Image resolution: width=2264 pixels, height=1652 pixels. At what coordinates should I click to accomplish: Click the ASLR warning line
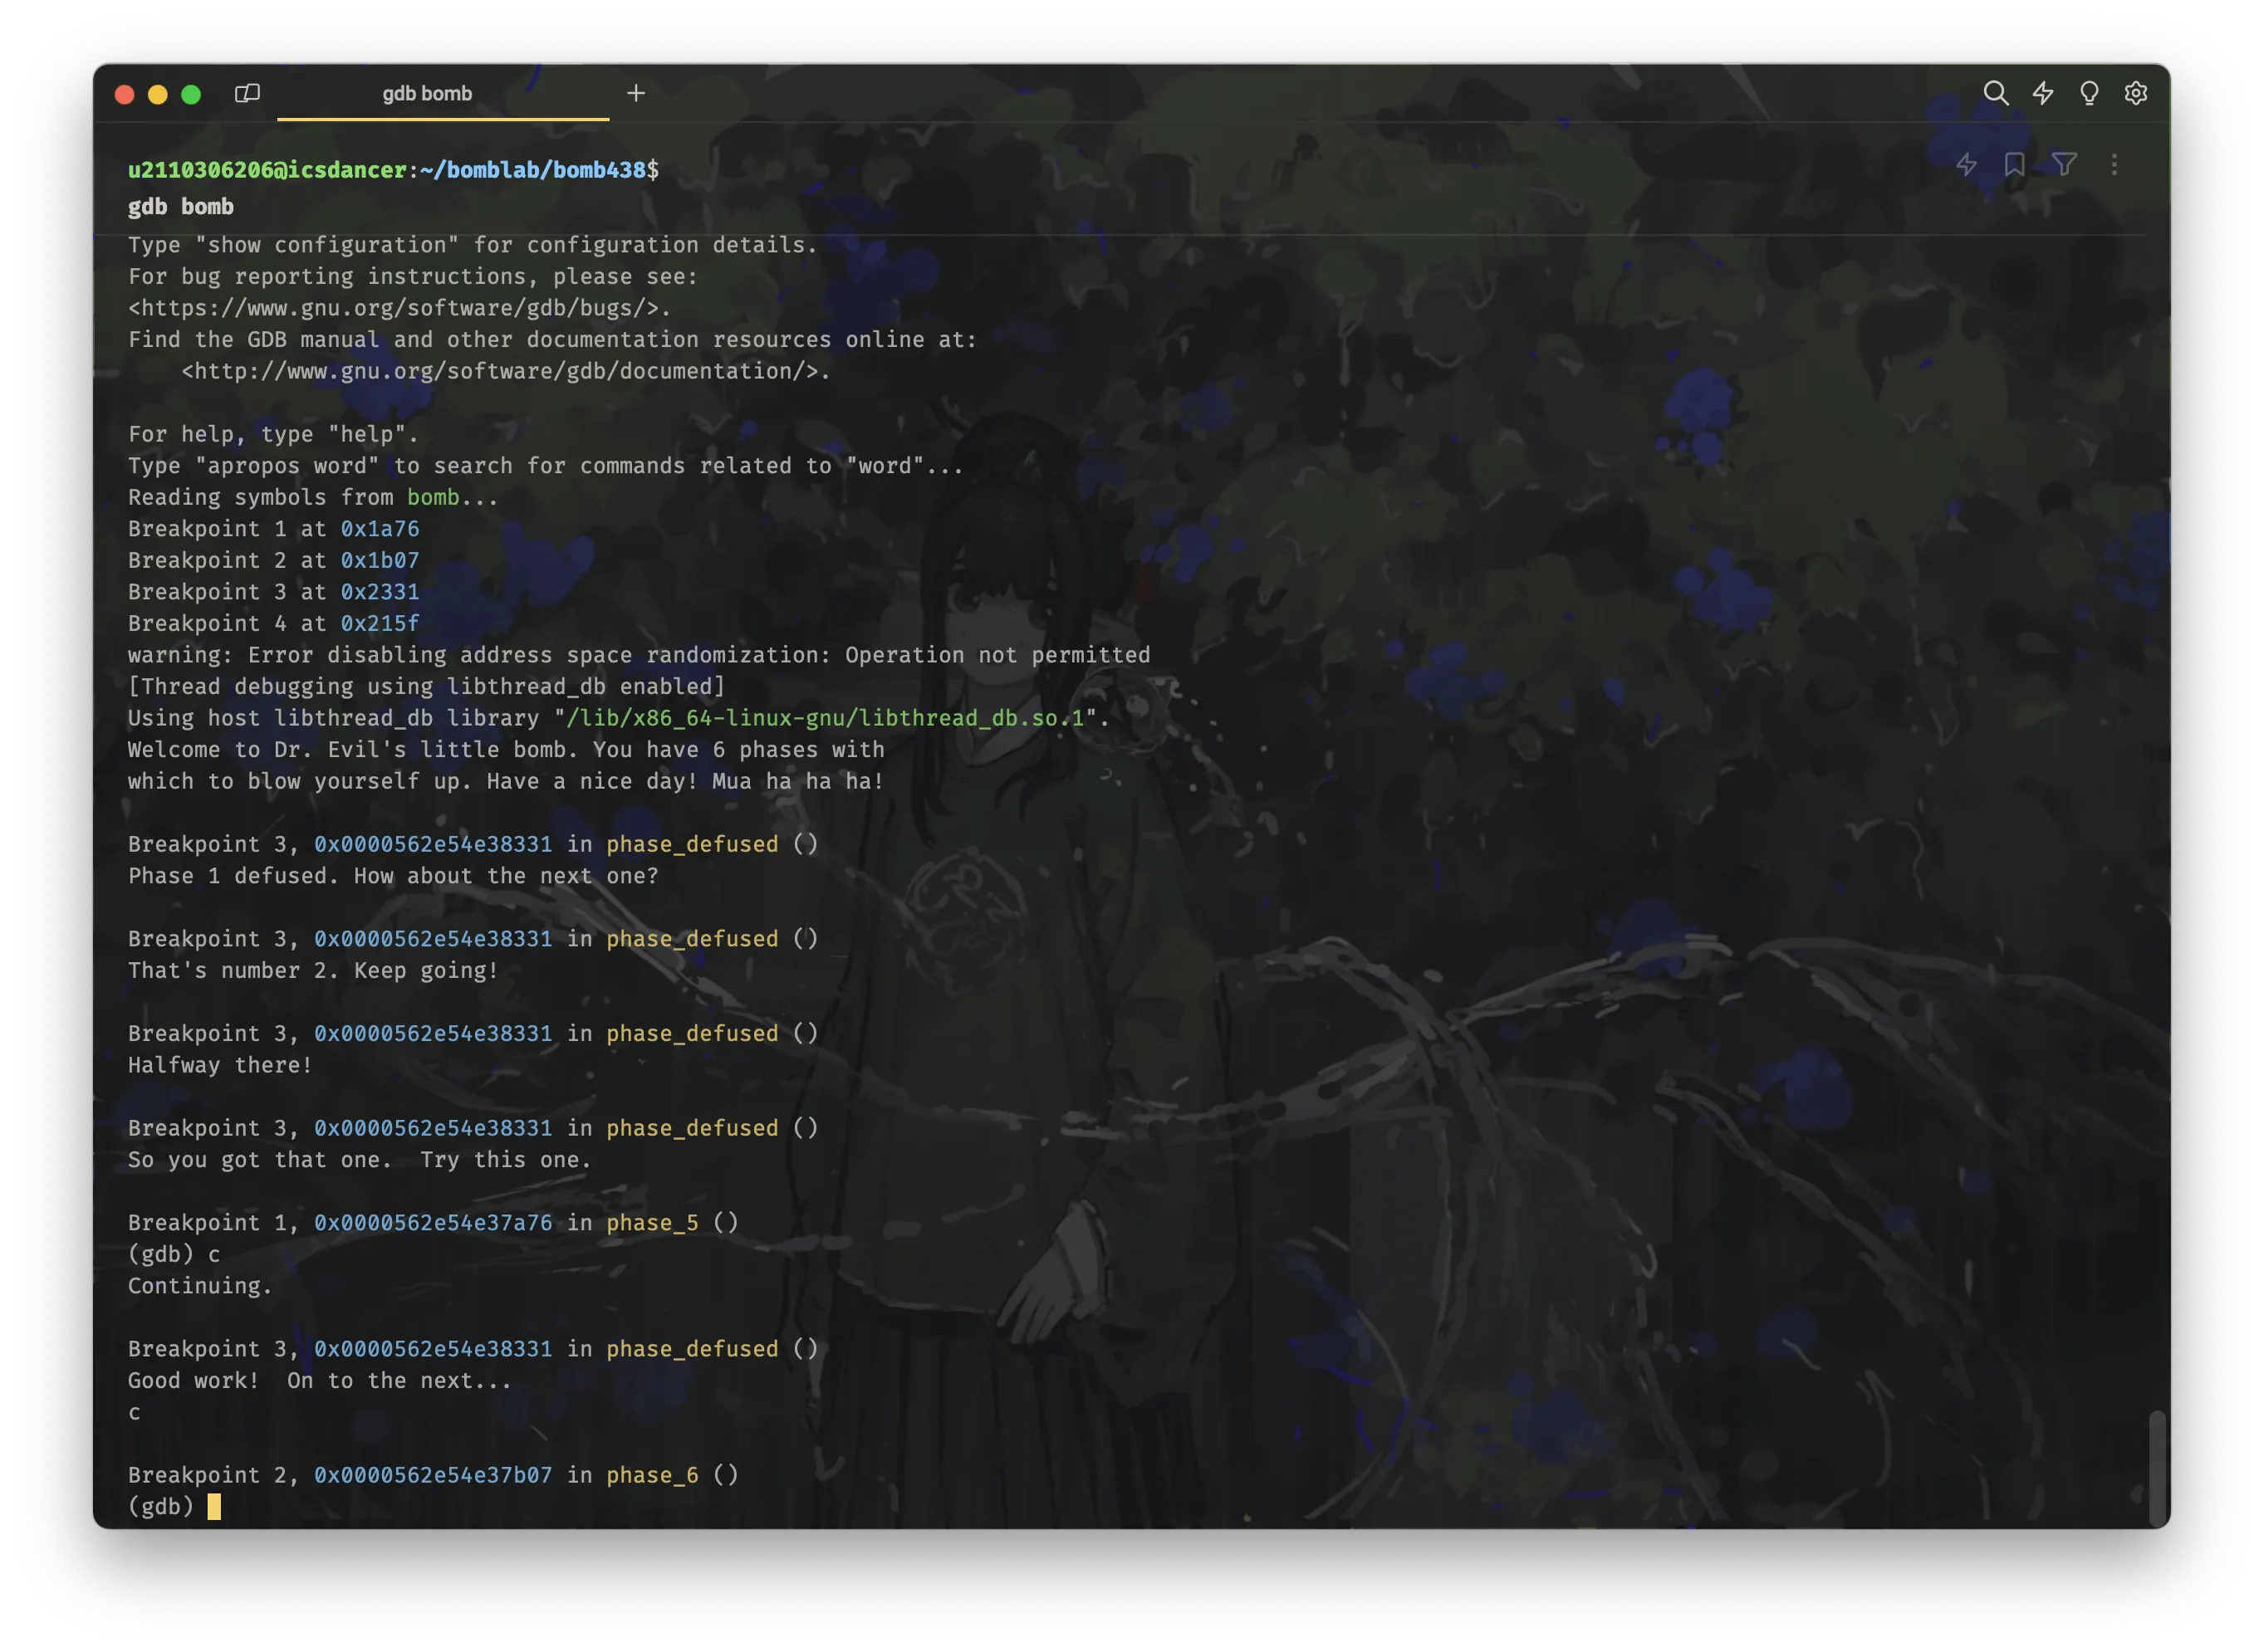pyautogui.click(x=640, y=655)
